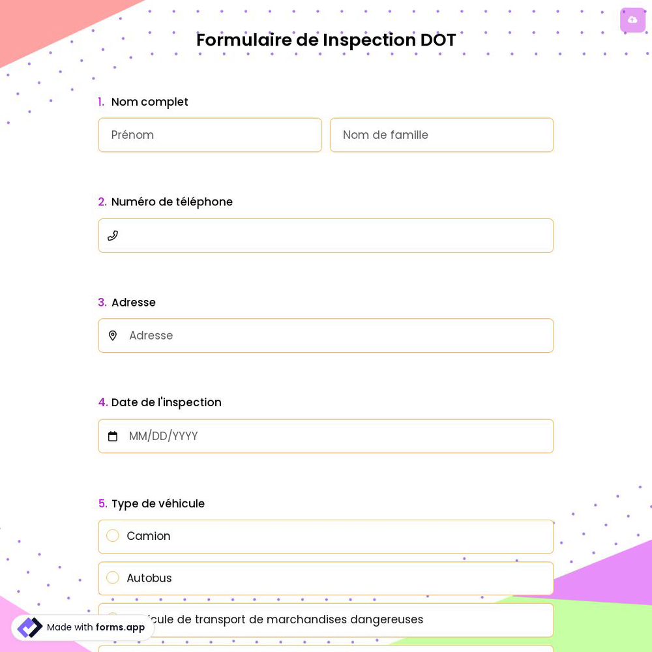Open the forms.app link

(x=120, y=627)
